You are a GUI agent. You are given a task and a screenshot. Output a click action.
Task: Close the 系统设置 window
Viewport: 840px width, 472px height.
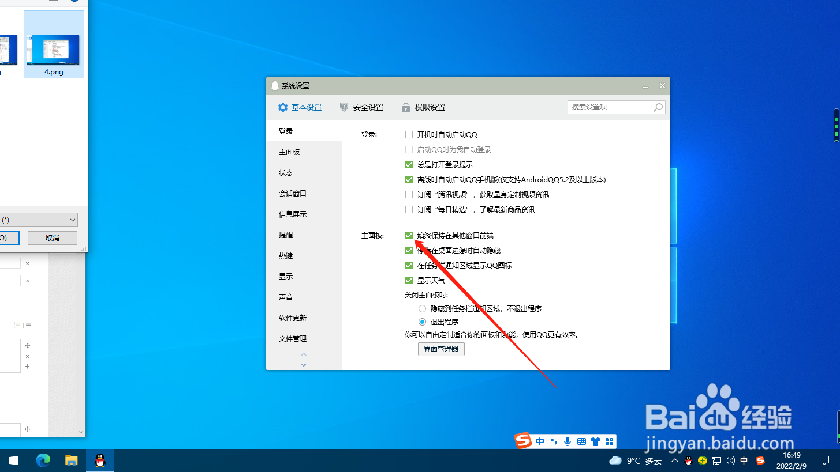[x=662, y=86]
